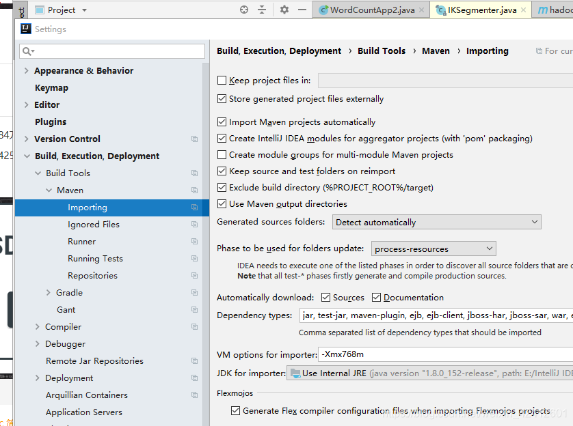This screenshot has width=573, height=426.
Task: Click project-level icon beside Runner
Action: pos(194,242)
